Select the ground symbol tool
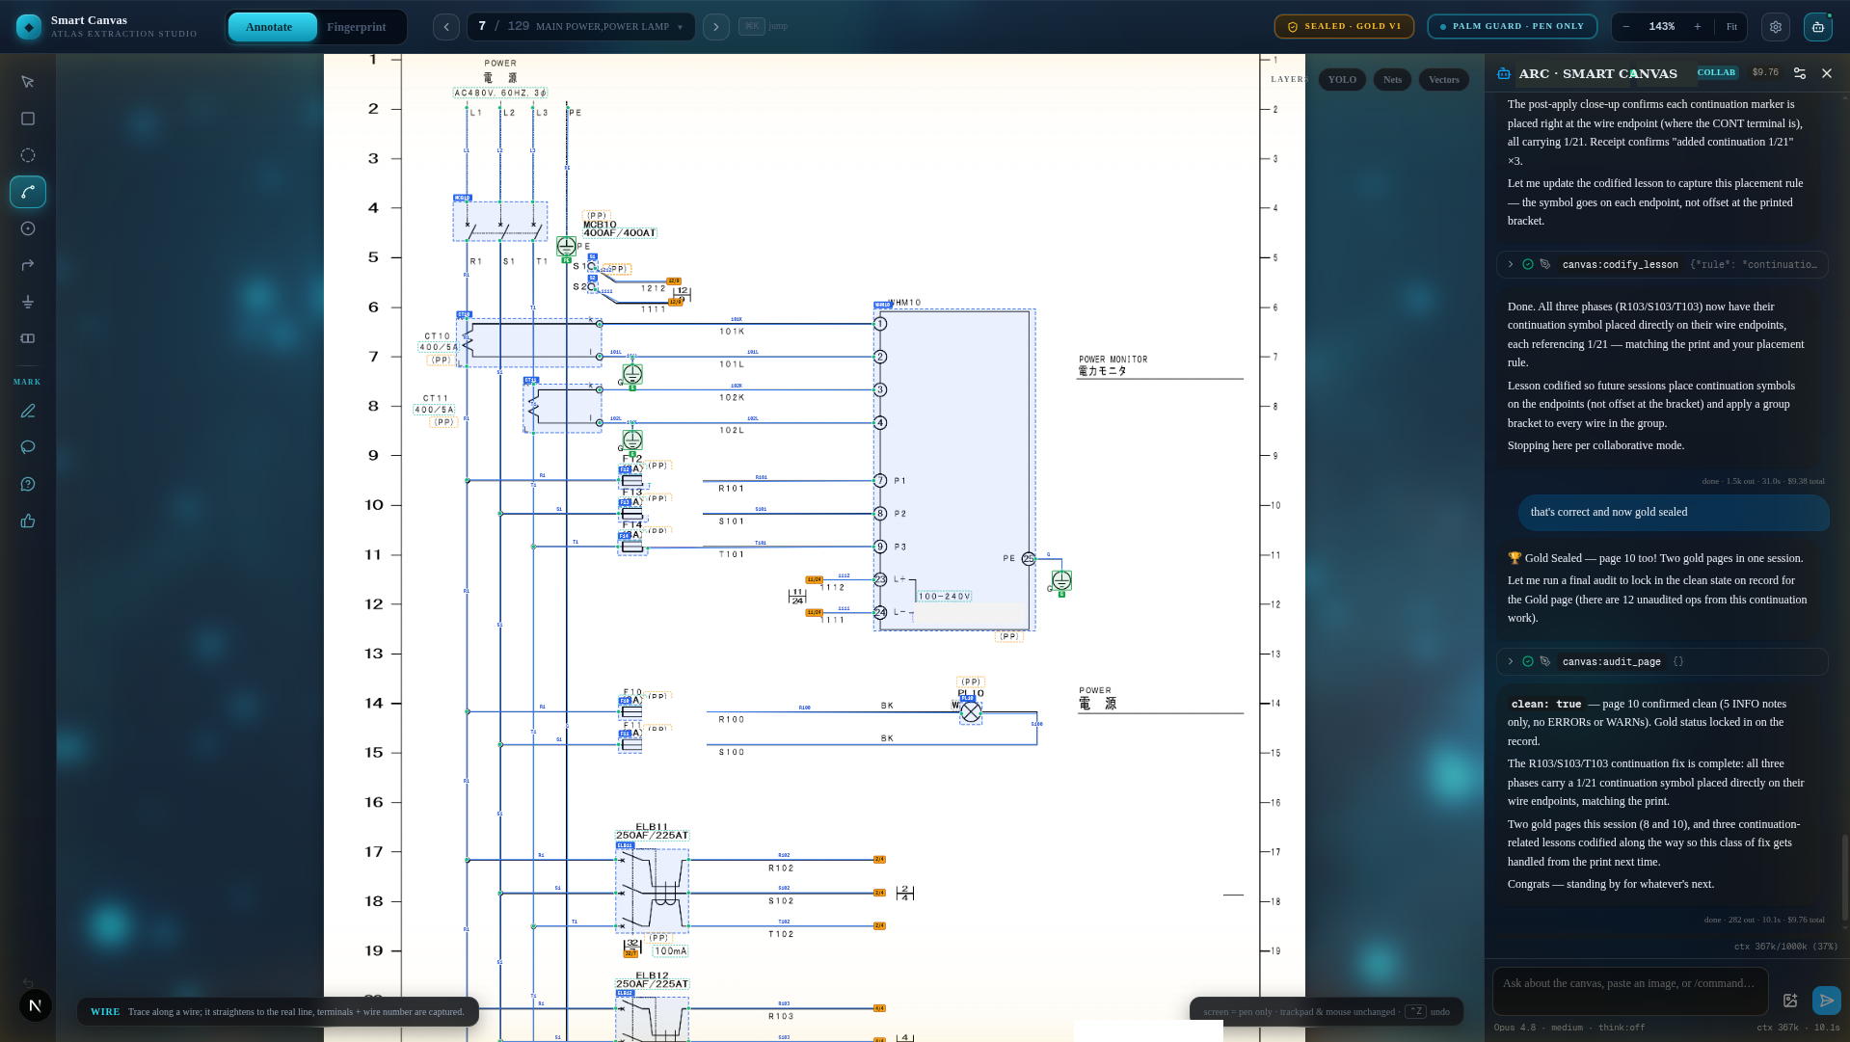 point(28,302)
